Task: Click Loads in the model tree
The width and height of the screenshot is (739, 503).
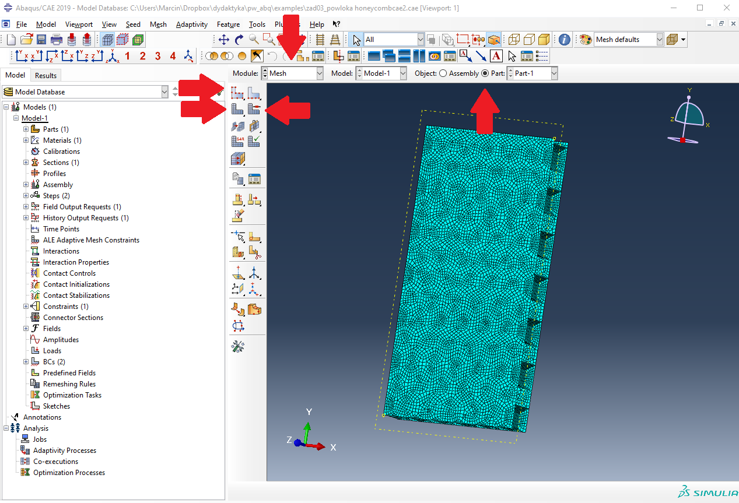Action: click(x=52, y=351)
